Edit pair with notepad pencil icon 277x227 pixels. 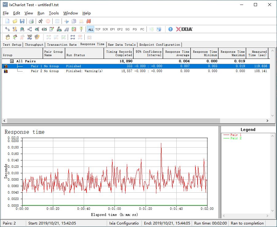click(x=52, y=29)
